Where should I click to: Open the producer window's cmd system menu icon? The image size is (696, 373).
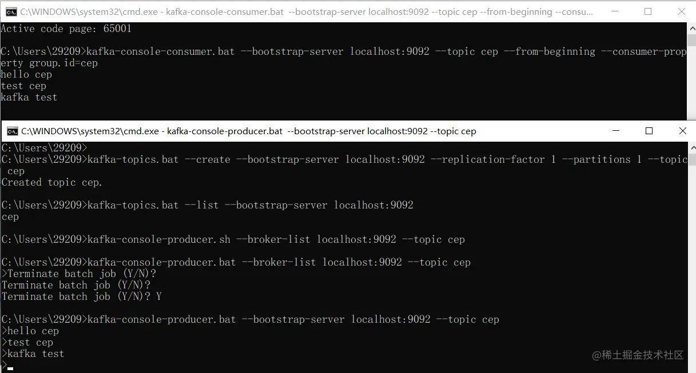click(11, 131)
